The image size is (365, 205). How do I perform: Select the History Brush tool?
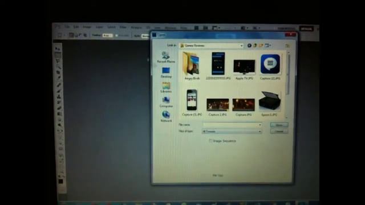point(59,102)
